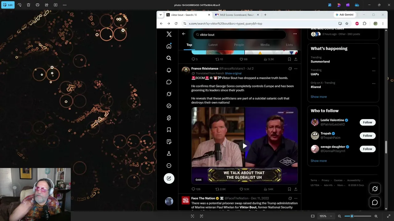The height and width of the screenshot is (221, 394).
Task: Open search options menu beside the search box
Action: (295, 34)
